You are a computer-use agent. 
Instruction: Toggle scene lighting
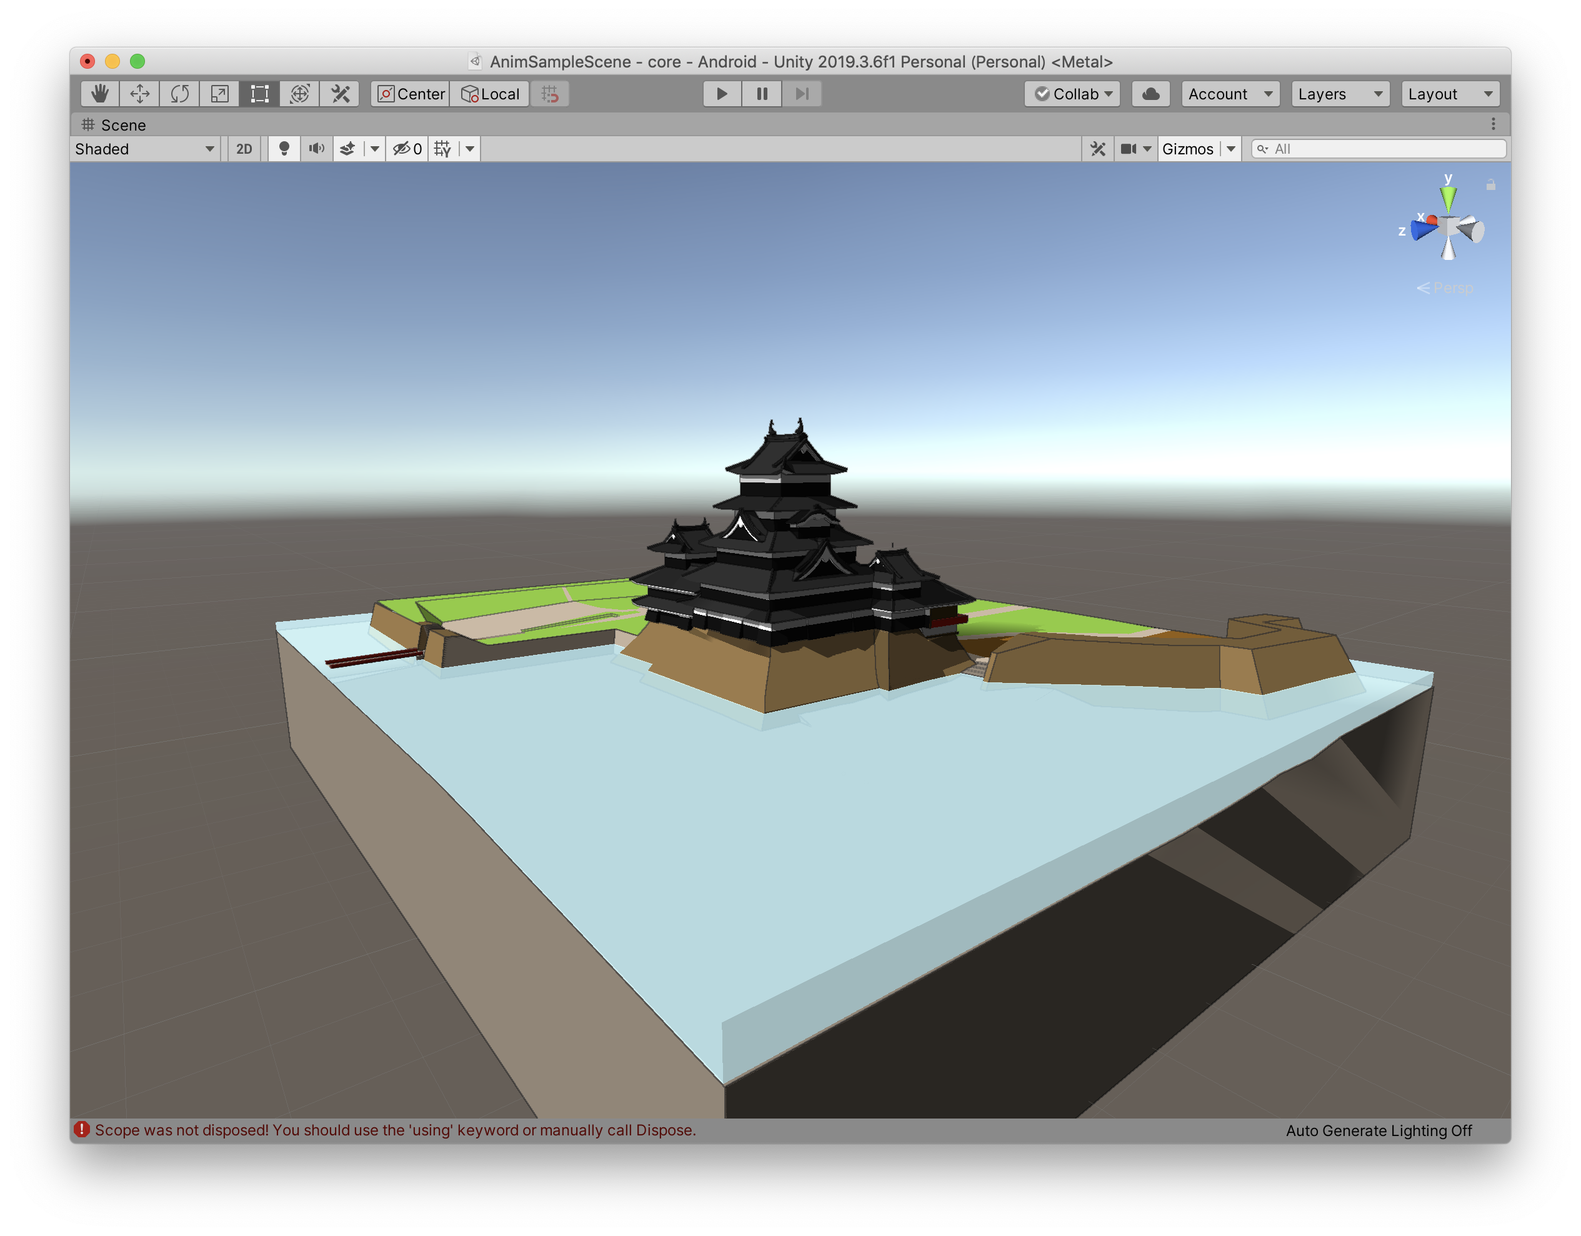point(284,149)
